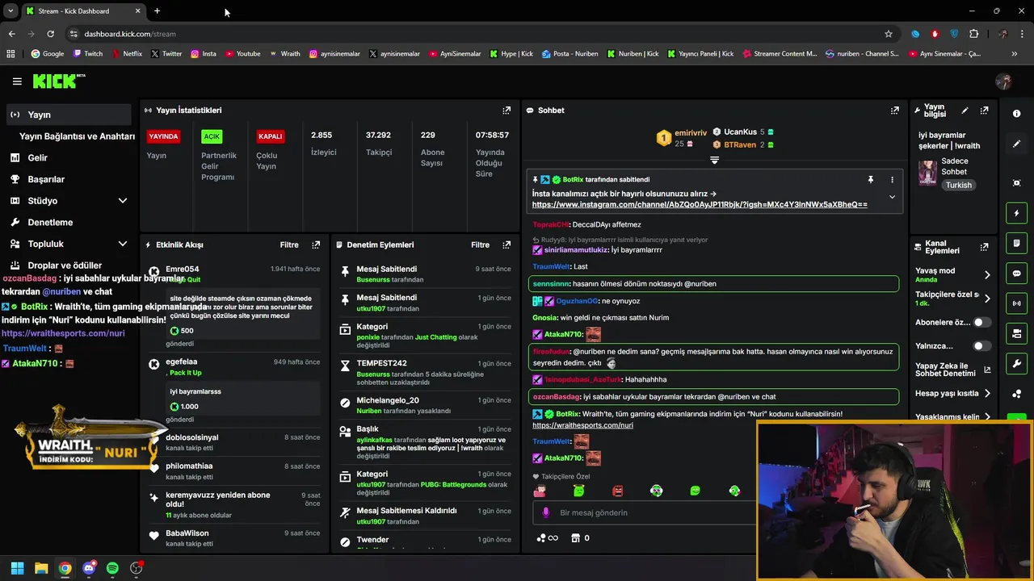Open Yapay Zeka ile Sohbet Denetimi
The height and width of the screenshot is (581, 1034).
click(952, 370)
